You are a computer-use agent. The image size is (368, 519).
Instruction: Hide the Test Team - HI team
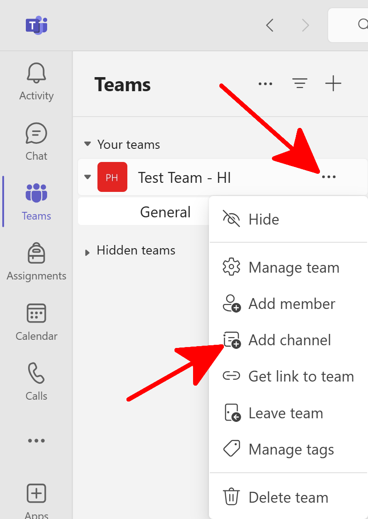(x=264, y=220)
